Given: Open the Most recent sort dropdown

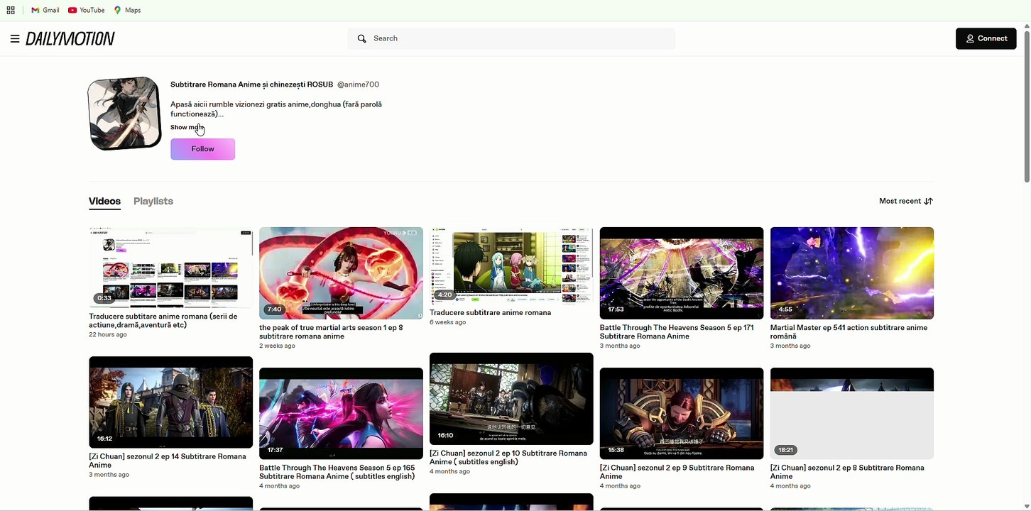Looking at the screenshot, I should point(906,201).
